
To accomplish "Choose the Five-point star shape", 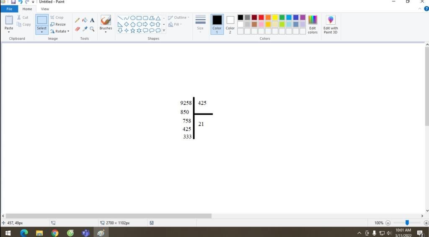I will point(133,31).
